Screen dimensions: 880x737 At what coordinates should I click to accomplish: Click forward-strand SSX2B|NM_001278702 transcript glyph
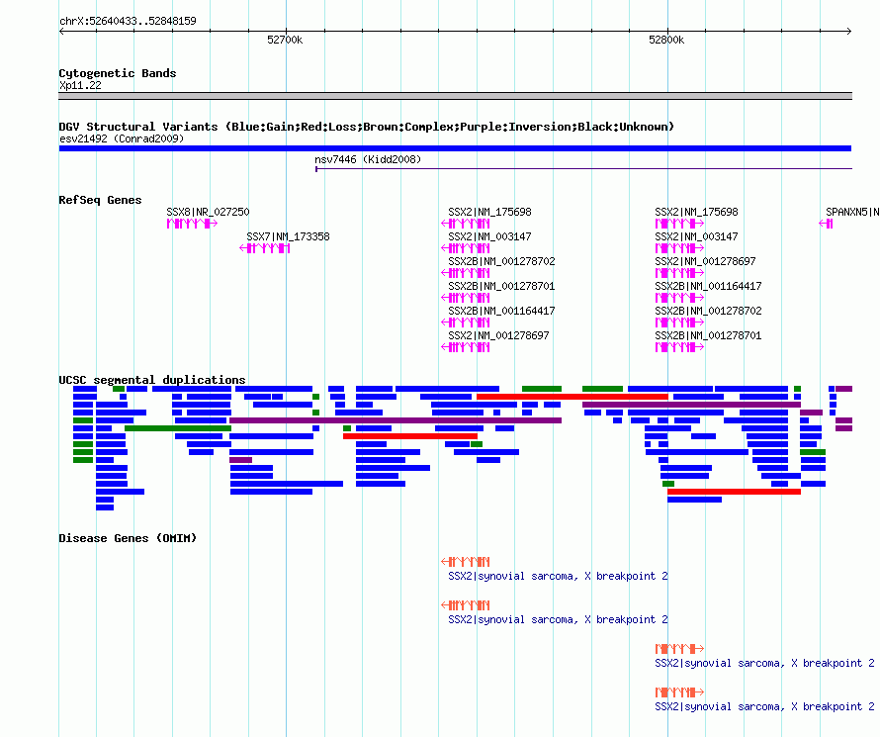(x=679, y=322)
